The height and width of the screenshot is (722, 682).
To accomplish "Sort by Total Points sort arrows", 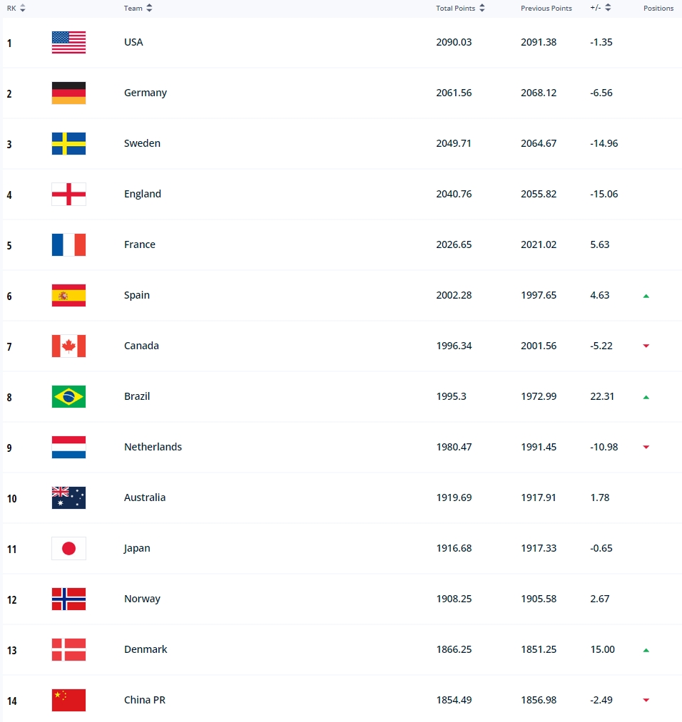I will (482, 8).
